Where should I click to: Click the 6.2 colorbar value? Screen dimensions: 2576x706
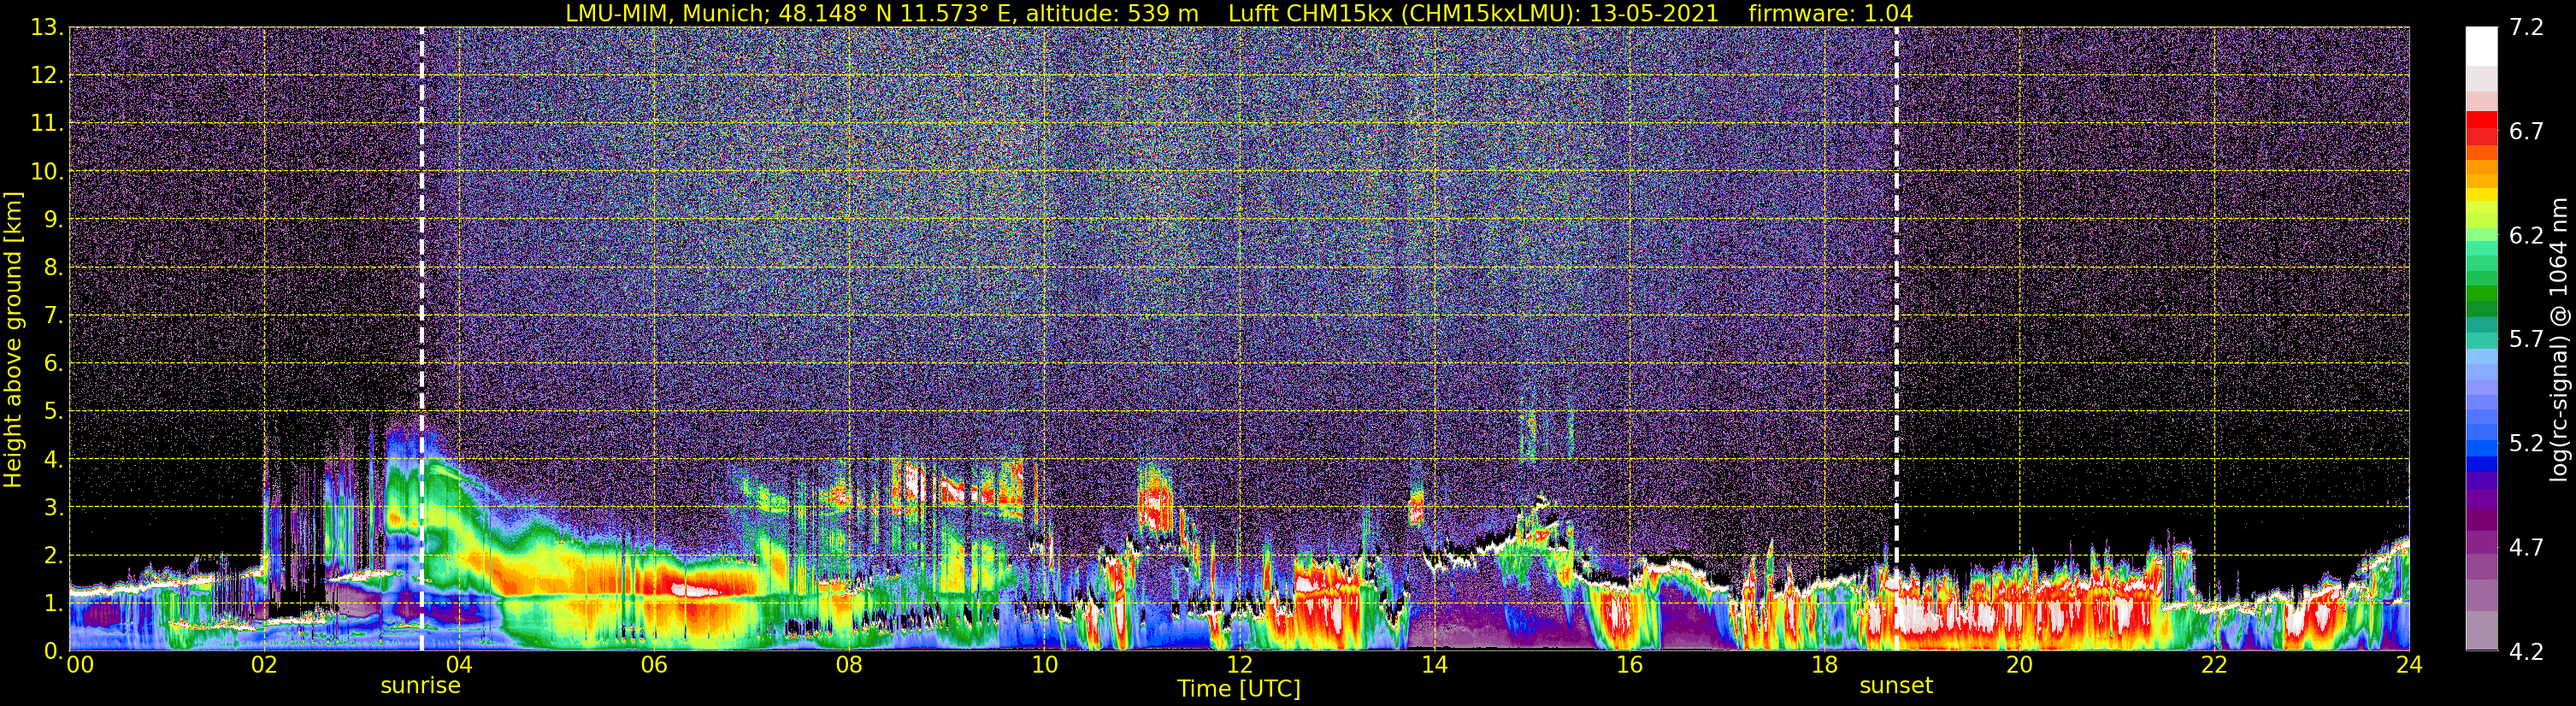click(2526, 236)
